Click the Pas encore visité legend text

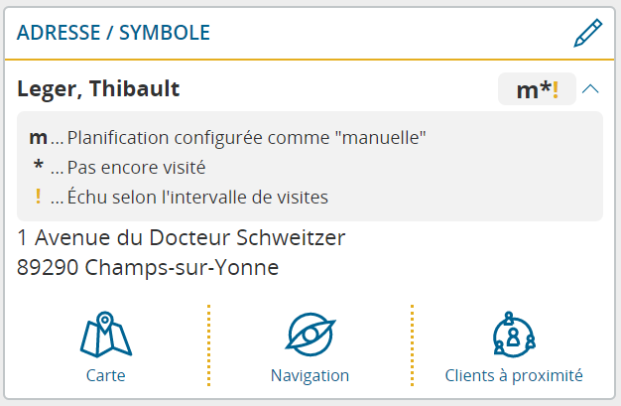point(136,167)
